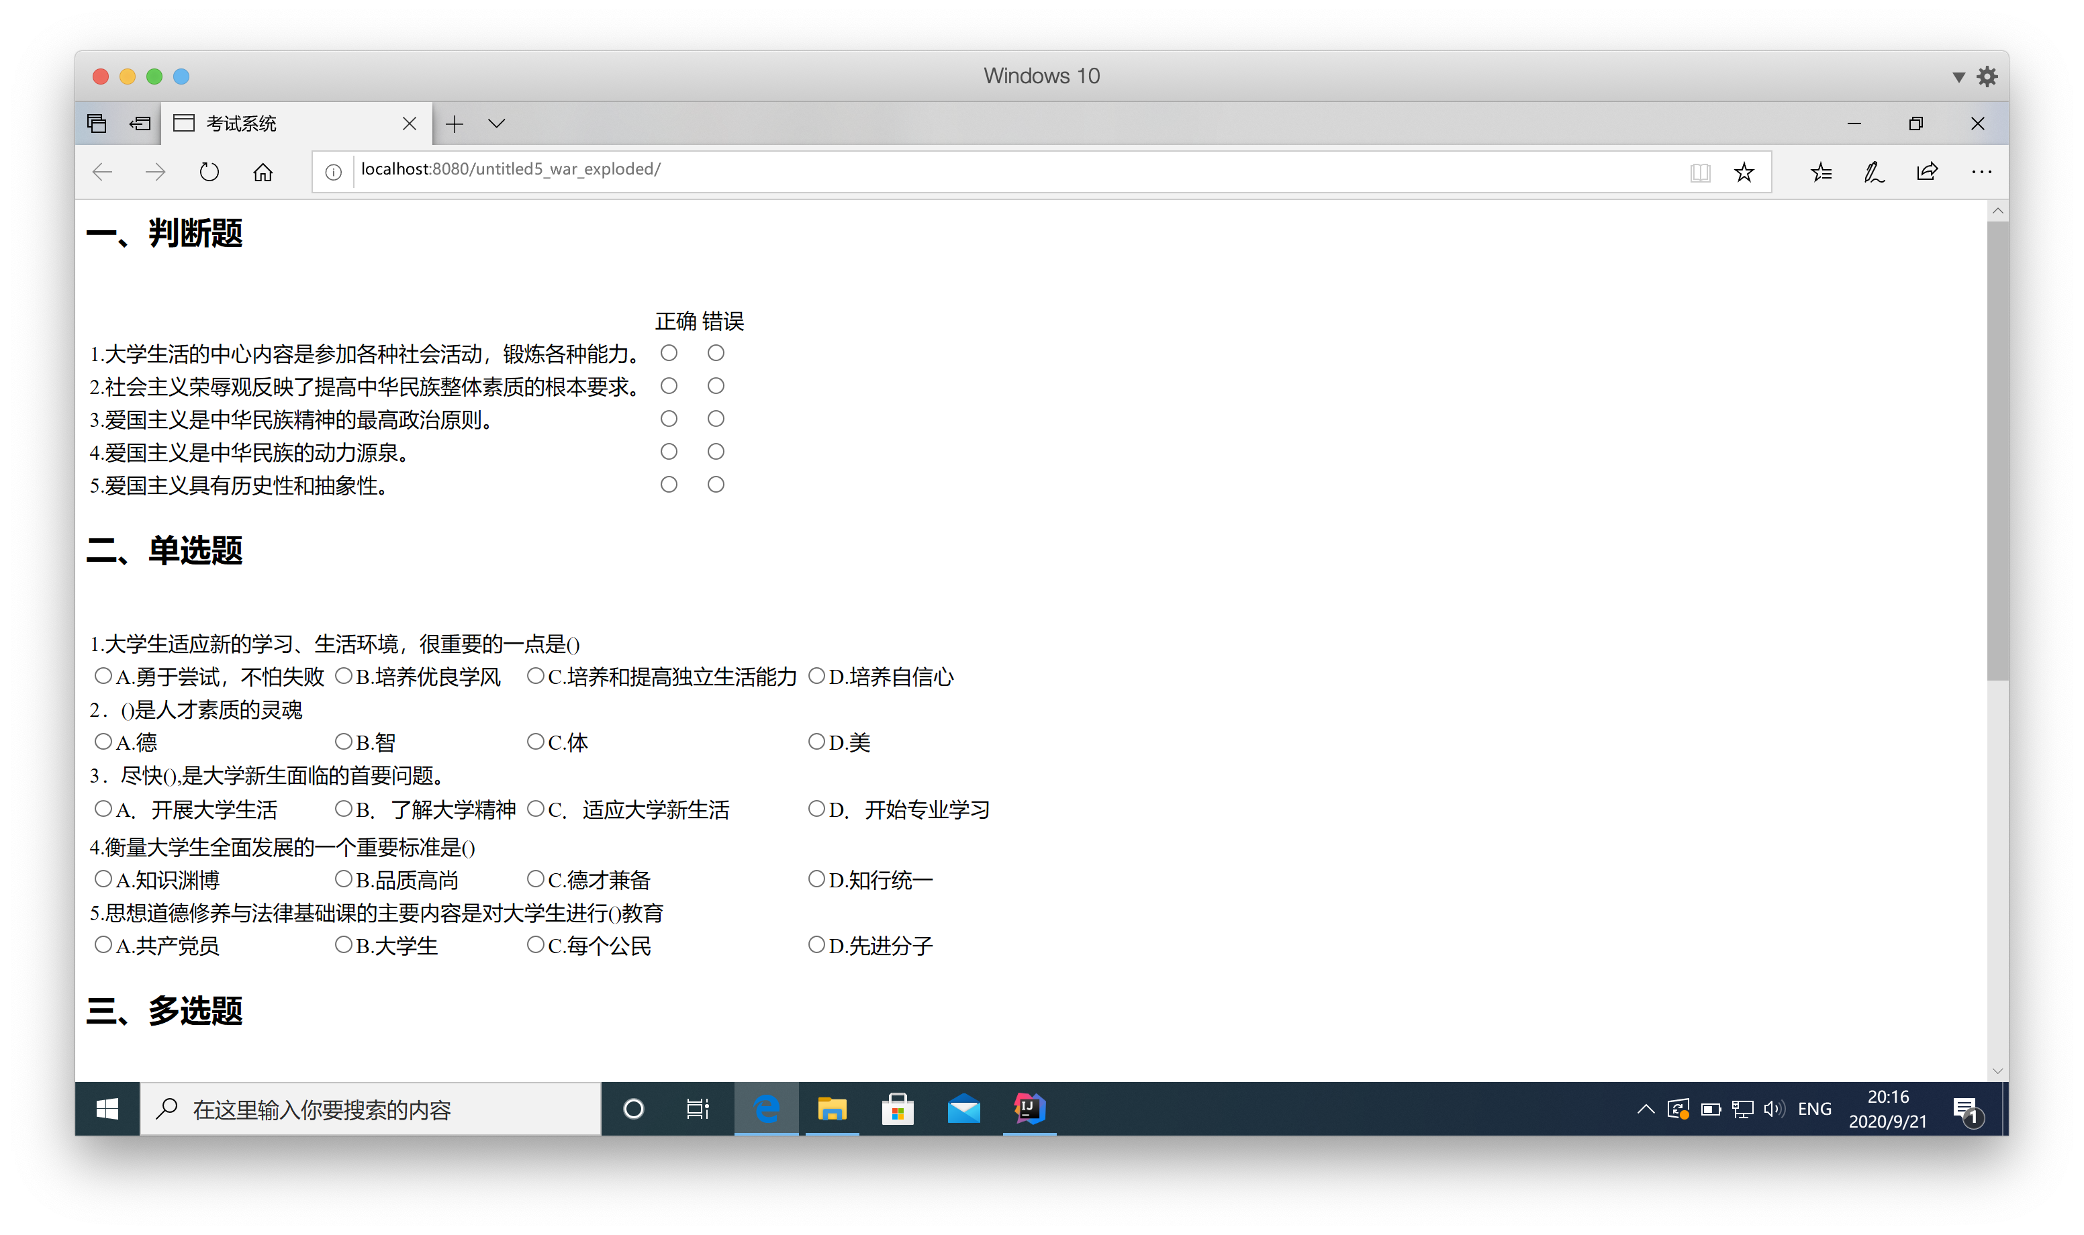
Task: Add page to favorites with star icon
Action: point(1744,172)
